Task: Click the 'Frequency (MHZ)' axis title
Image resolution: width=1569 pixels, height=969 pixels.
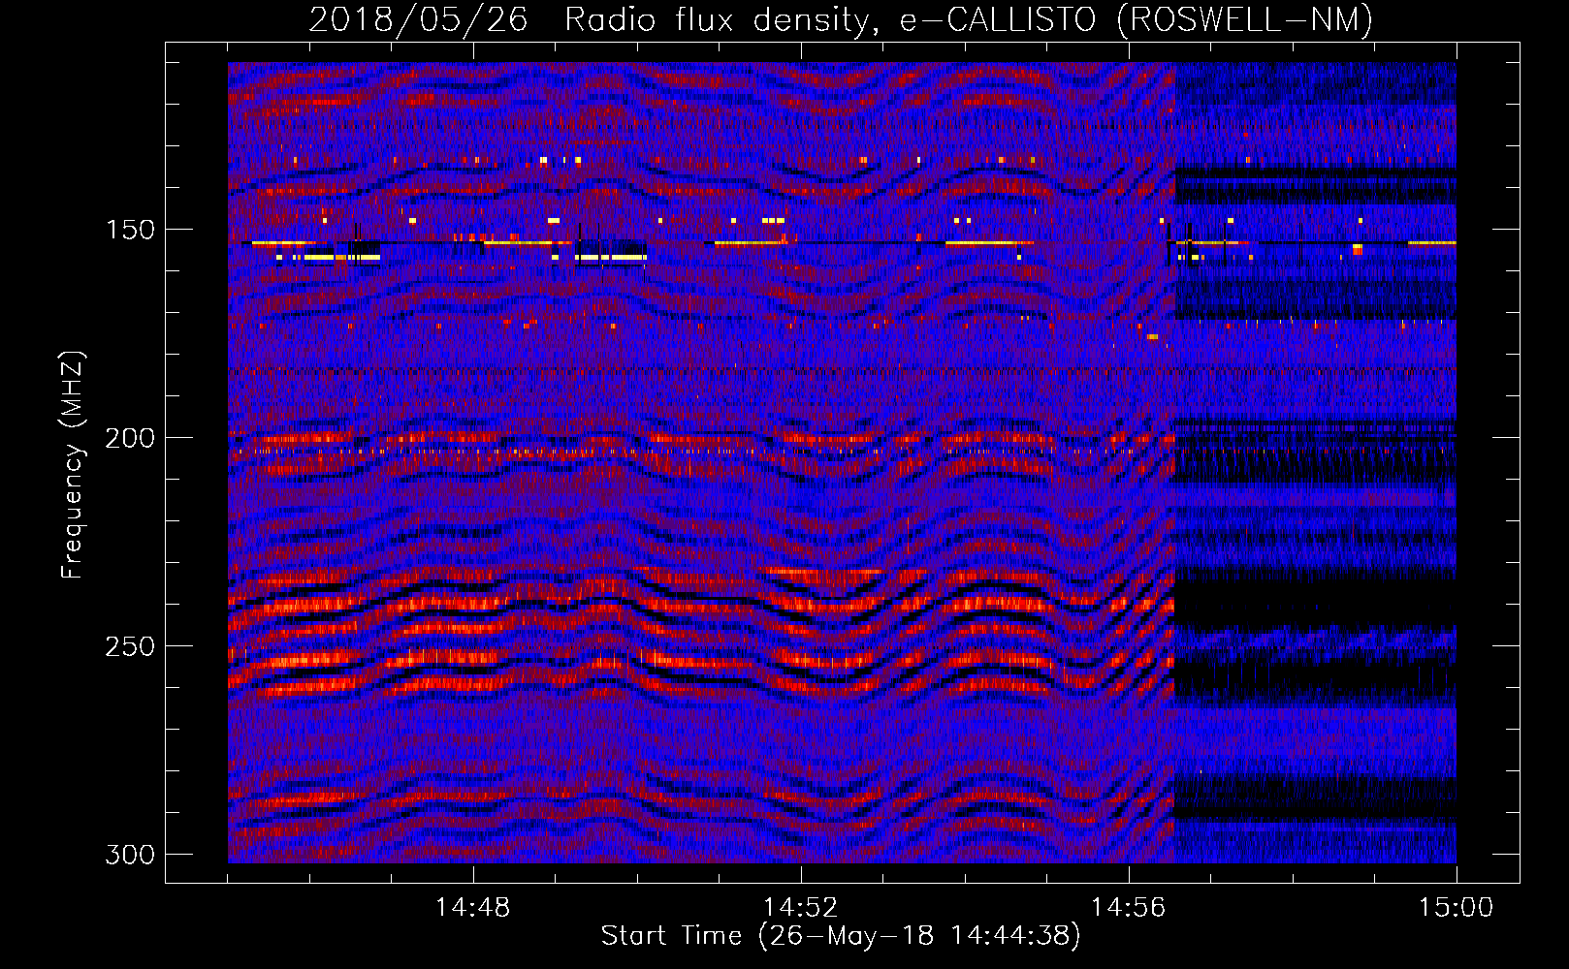Action: coord(73,464)
